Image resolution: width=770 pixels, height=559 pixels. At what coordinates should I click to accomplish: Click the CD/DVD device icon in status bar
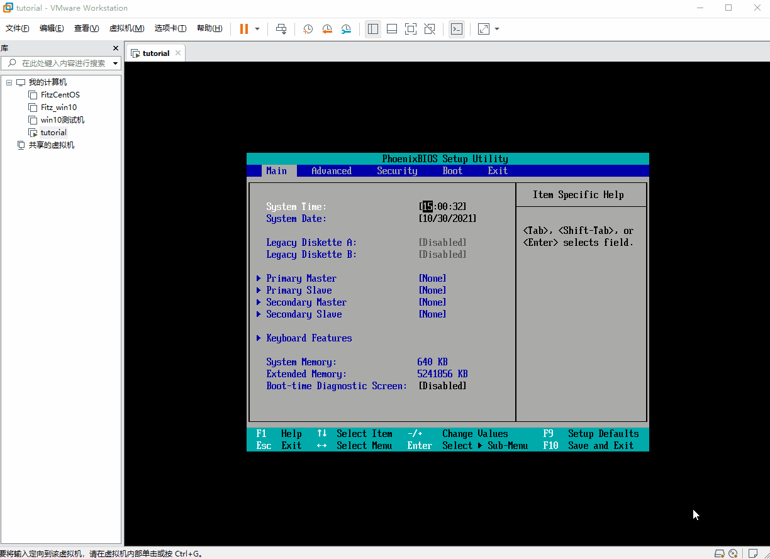coord(733,553)
